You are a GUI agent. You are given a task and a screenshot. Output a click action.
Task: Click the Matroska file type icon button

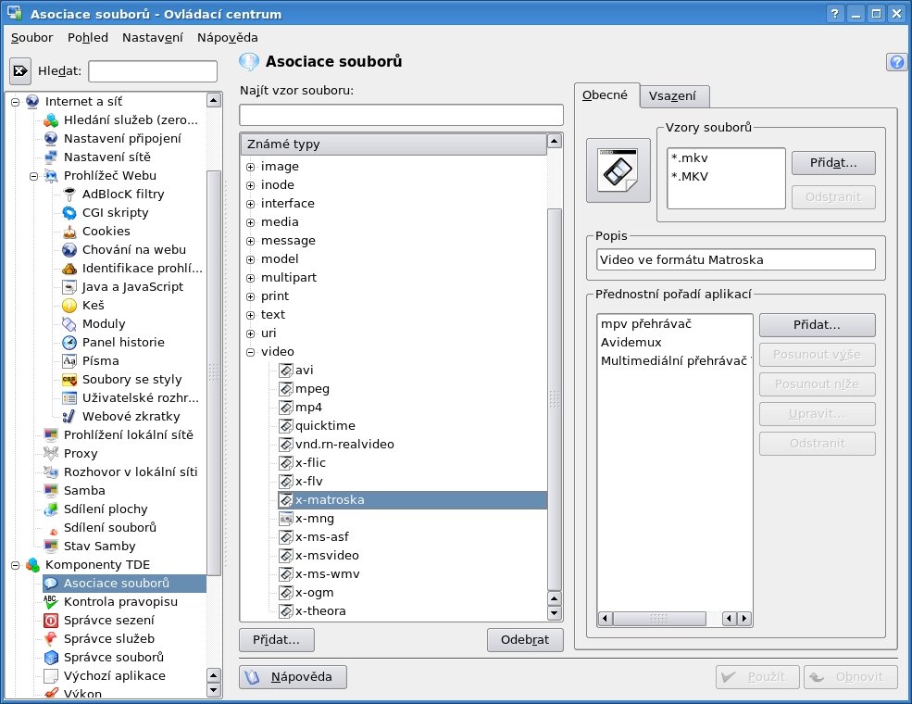pos(618,170)
